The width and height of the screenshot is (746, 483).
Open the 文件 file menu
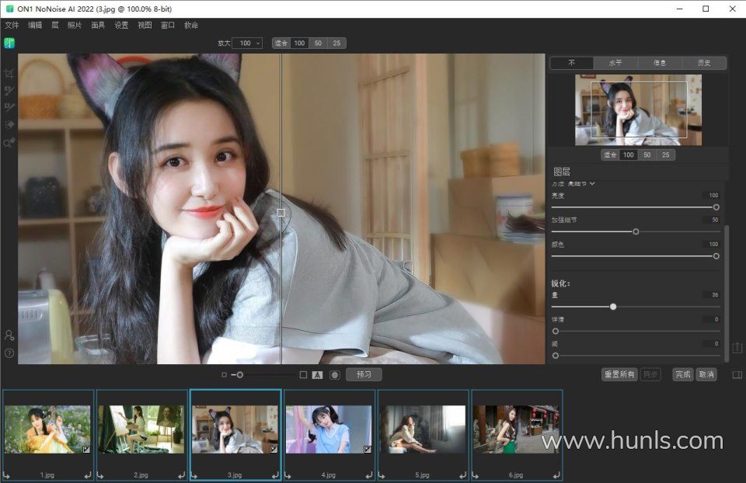12,25
